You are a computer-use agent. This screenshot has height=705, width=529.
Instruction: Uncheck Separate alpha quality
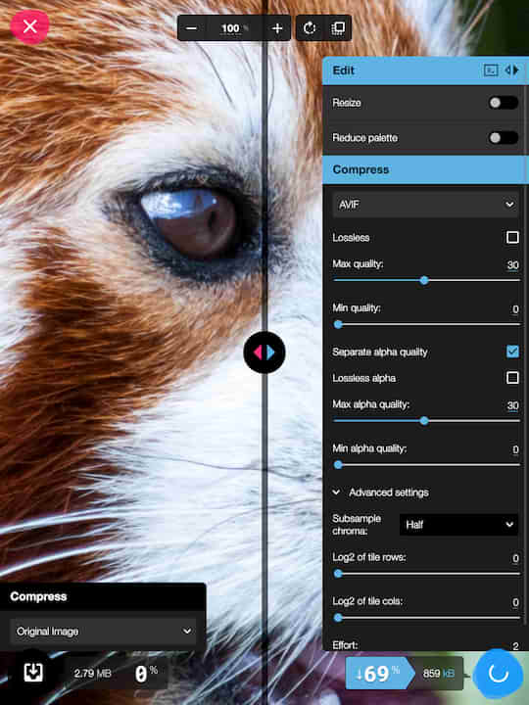coord(512,352)
